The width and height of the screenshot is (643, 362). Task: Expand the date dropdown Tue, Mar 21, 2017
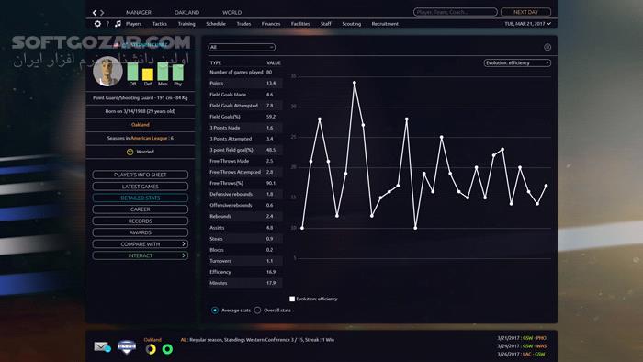[x=527, y=24]
